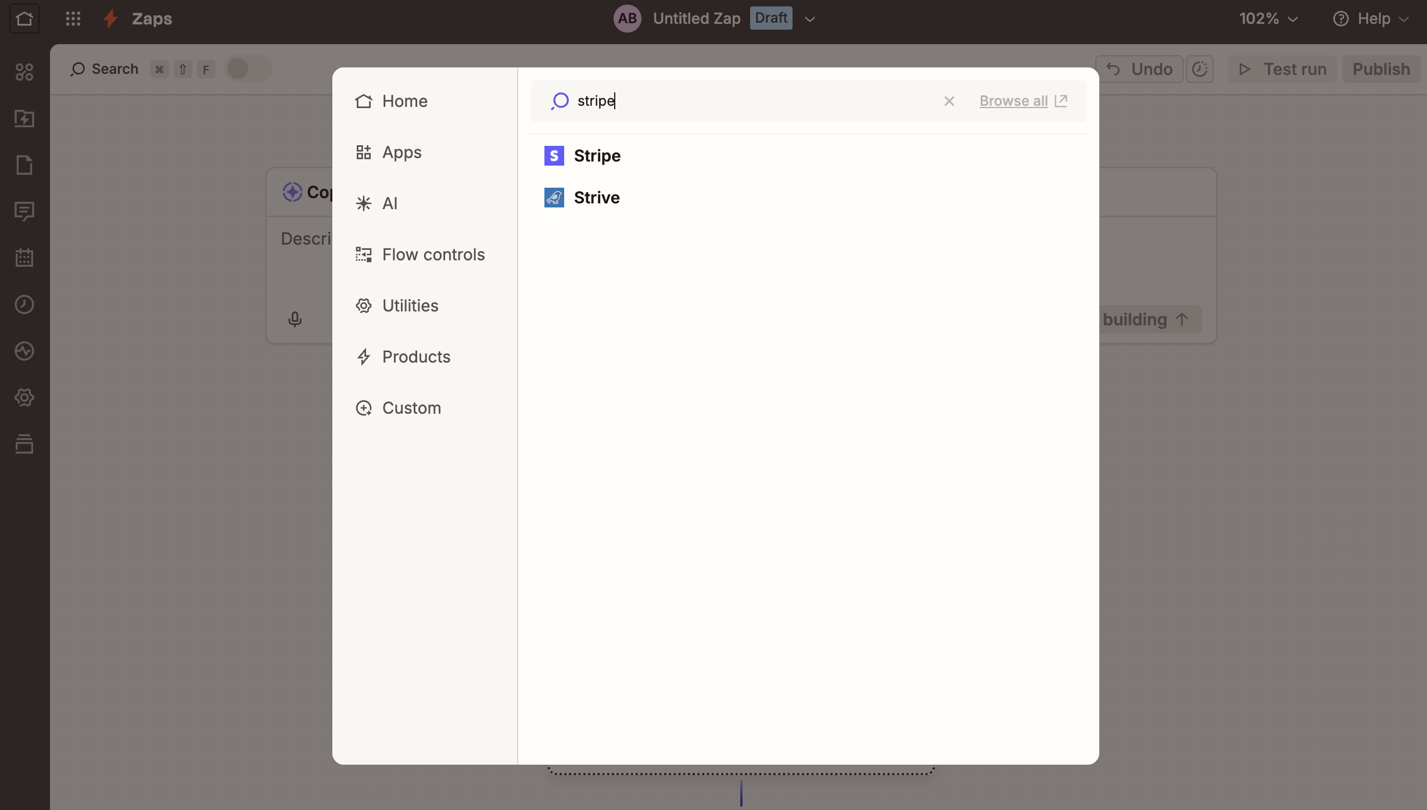Click the Stripe app logo icon
The width and height of the screenshot is (1427, 810).
(x=554, y=156)
